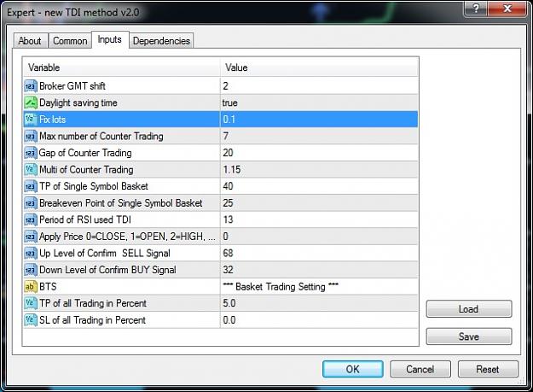Click the icon beside Gap of Counter Trading
This screenshot has width=533, height=392.
point(30,153)
